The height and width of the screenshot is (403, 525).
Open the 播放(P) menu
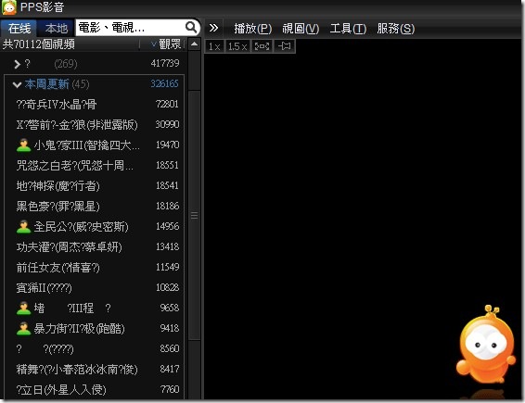(253, 29)
